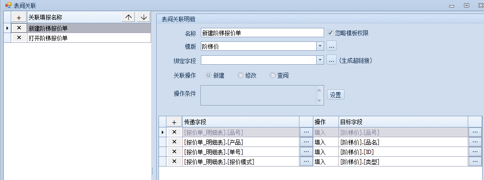The image size is (484, 180).
Task: Add a new 关联填报 entry with plus button
Action: 19,17
